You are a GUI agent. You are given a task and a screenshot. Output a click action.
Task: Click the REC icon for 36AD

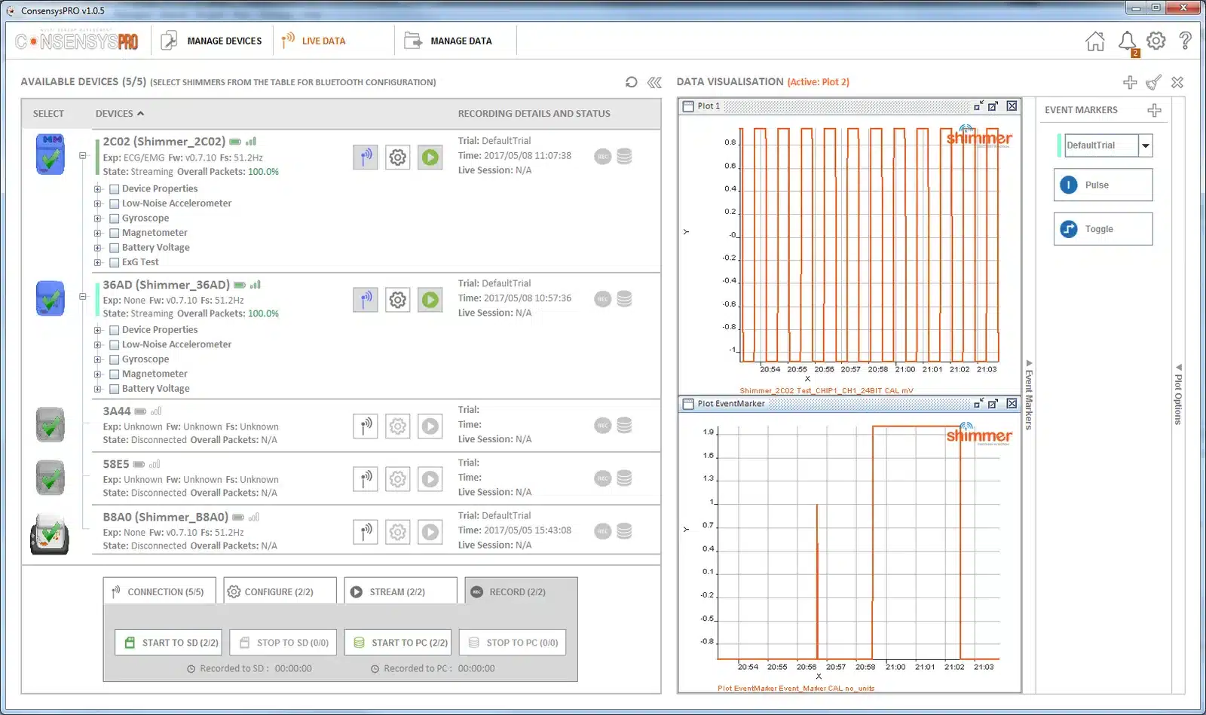603,299
